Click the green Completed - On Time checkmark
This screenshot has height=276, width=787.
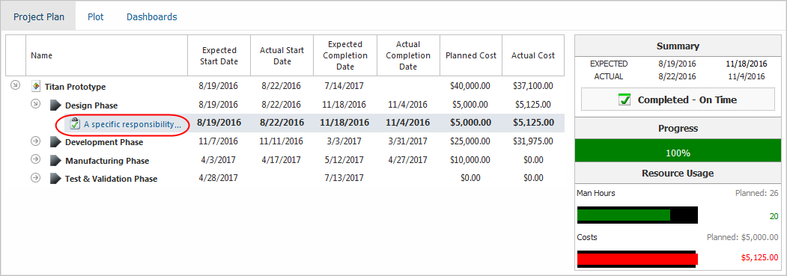(x=625, y=99)
